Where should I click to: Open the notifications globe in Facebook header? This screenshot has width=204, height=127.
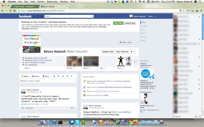coord(41,17)
